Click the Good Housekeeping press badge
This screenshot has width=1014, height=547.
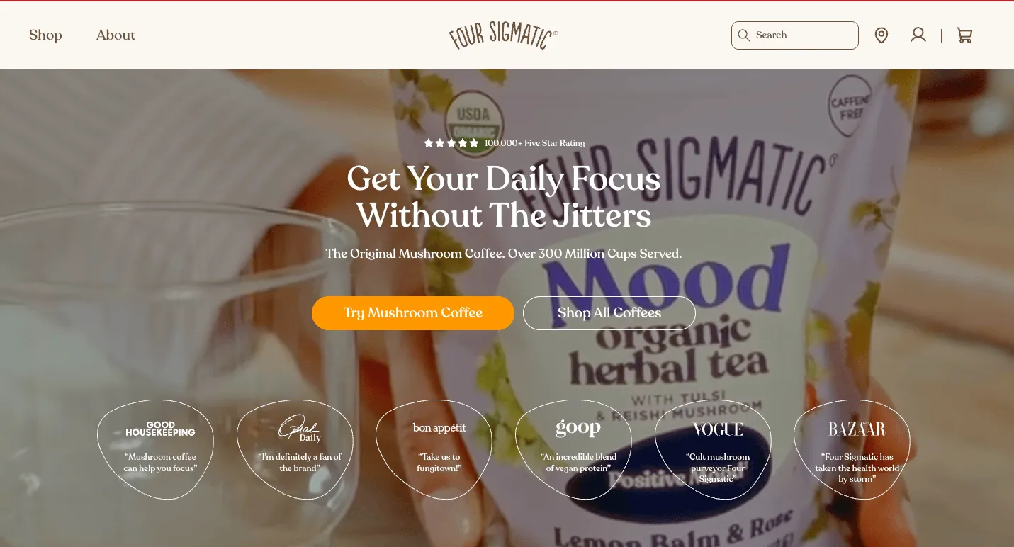point(160,450)
